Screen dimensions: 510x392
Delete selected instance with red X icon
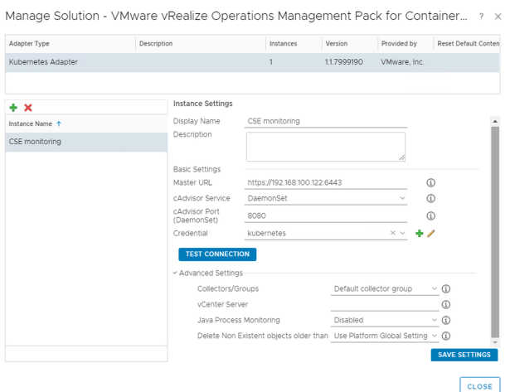pyautogui.click(x=28, y=108)
